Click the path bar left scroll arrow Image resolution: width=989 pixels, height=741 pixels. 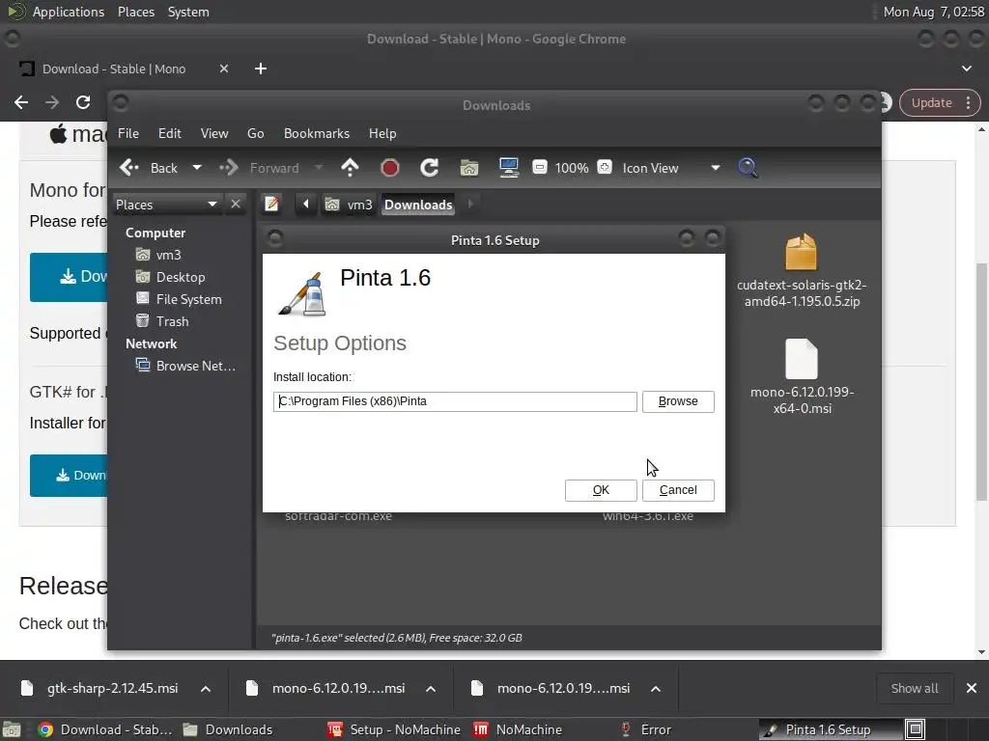point(306,205)
